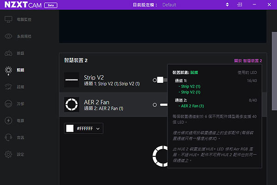Click the 通道 2: AER 2 Fan (1) subtitle
277x185 pixels.
pyautogui.click(x=104, y=108)
